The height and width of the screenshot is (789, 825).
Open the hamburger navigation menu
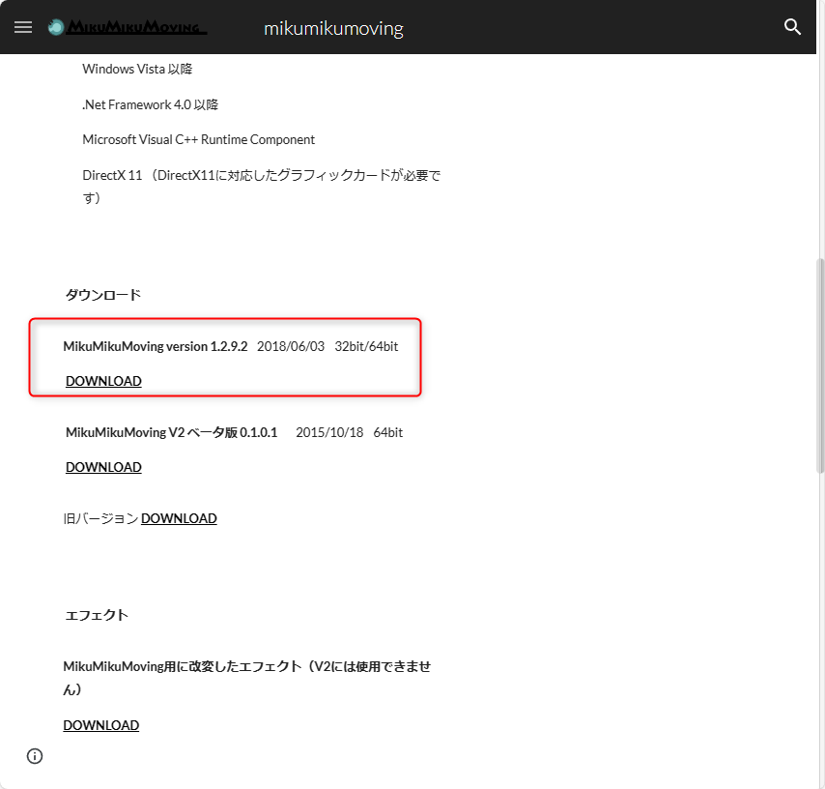tap(23, 27)
